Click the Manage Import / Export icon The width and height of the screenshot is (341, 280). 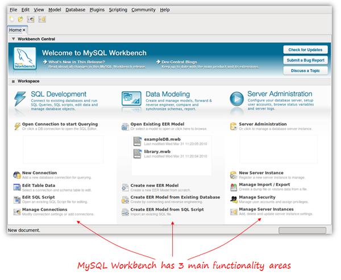[234, 187]
